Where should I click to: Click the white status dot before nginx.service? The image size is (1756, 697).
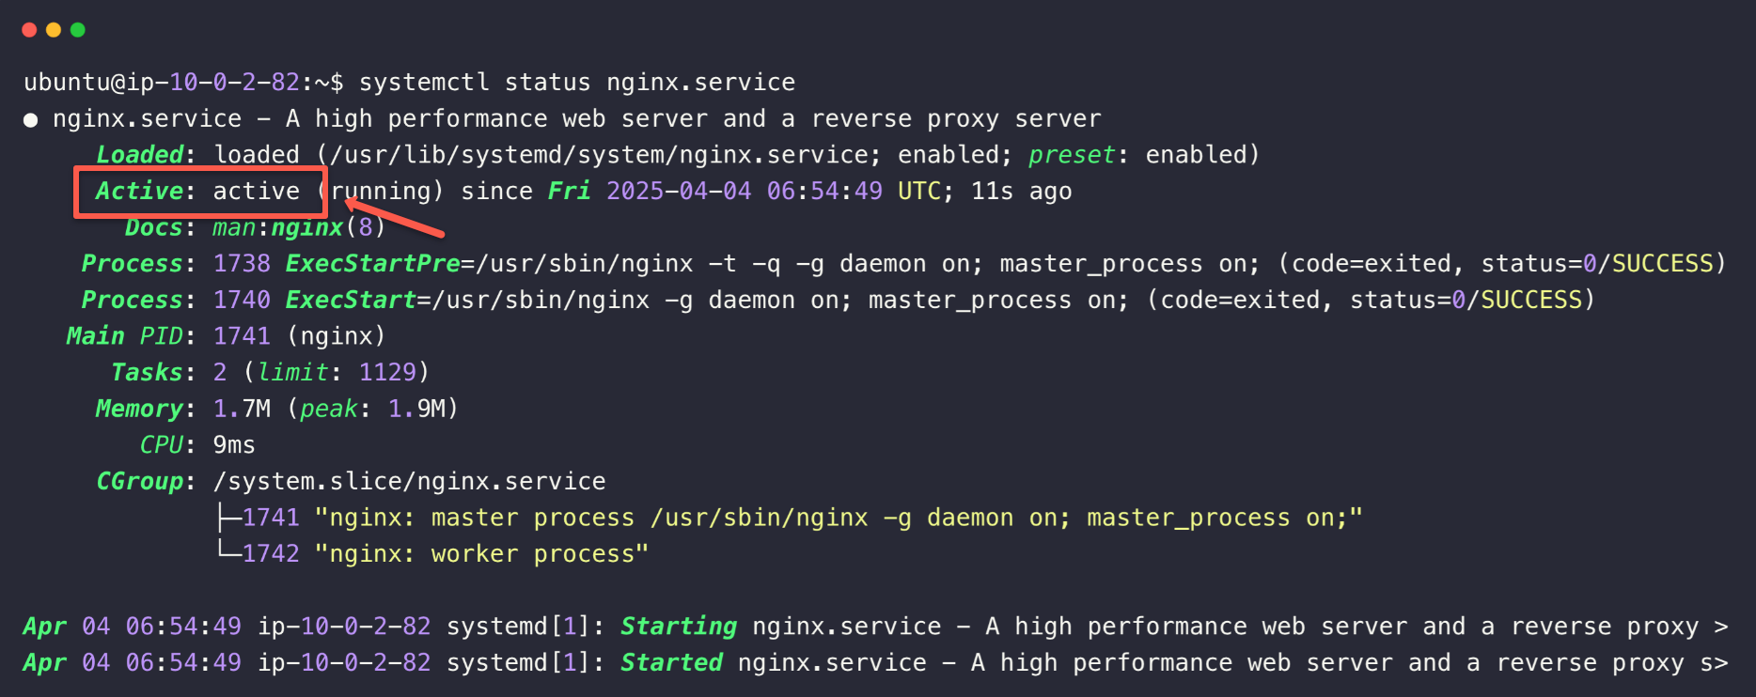click(31, 120)
